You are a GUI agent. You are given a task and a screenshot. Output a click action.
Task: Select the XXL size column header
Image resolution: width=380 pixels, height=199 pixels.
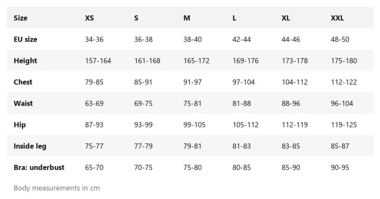click(x=337, y=18)
